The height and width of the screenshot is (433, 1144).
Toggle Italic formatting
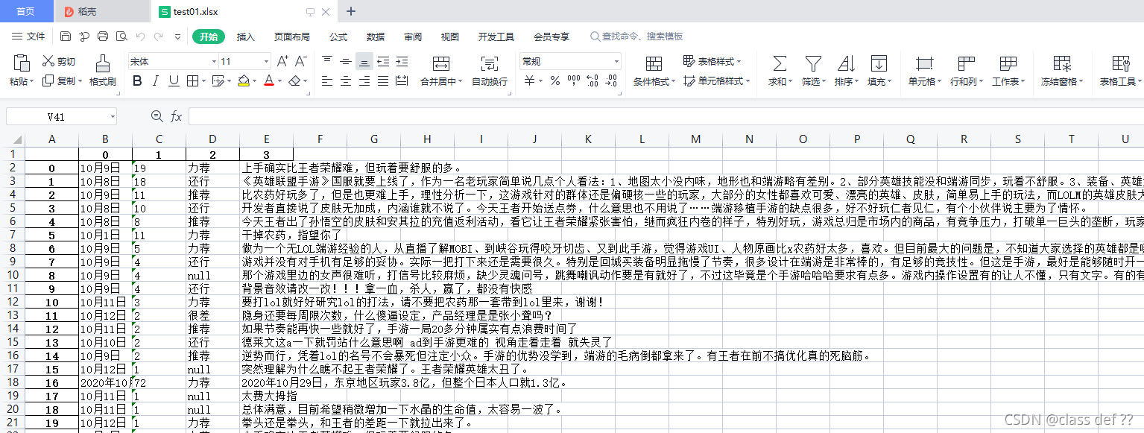coord(156,80)
